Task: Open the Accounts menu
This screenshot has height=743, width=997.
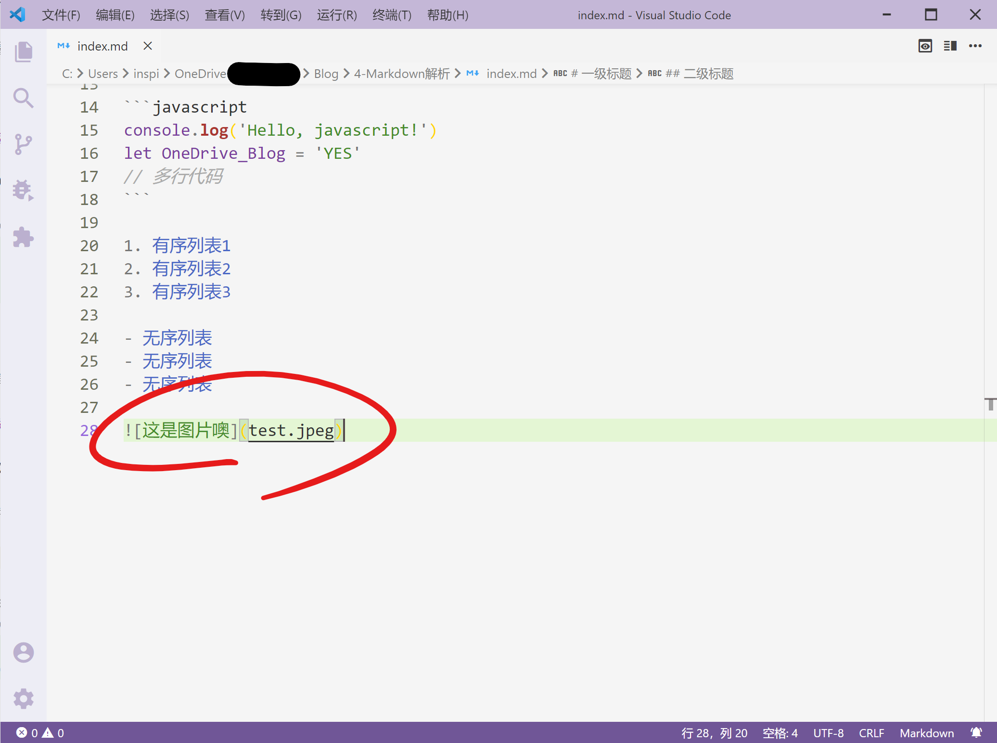Action: 23,653
